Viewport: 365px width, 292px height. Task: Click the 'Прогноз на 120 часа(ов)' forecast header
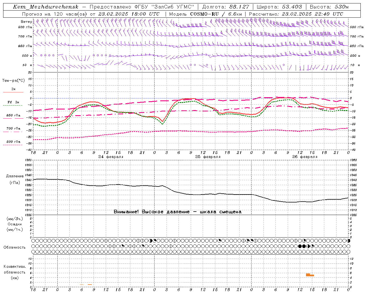click(x=55, y=14)
